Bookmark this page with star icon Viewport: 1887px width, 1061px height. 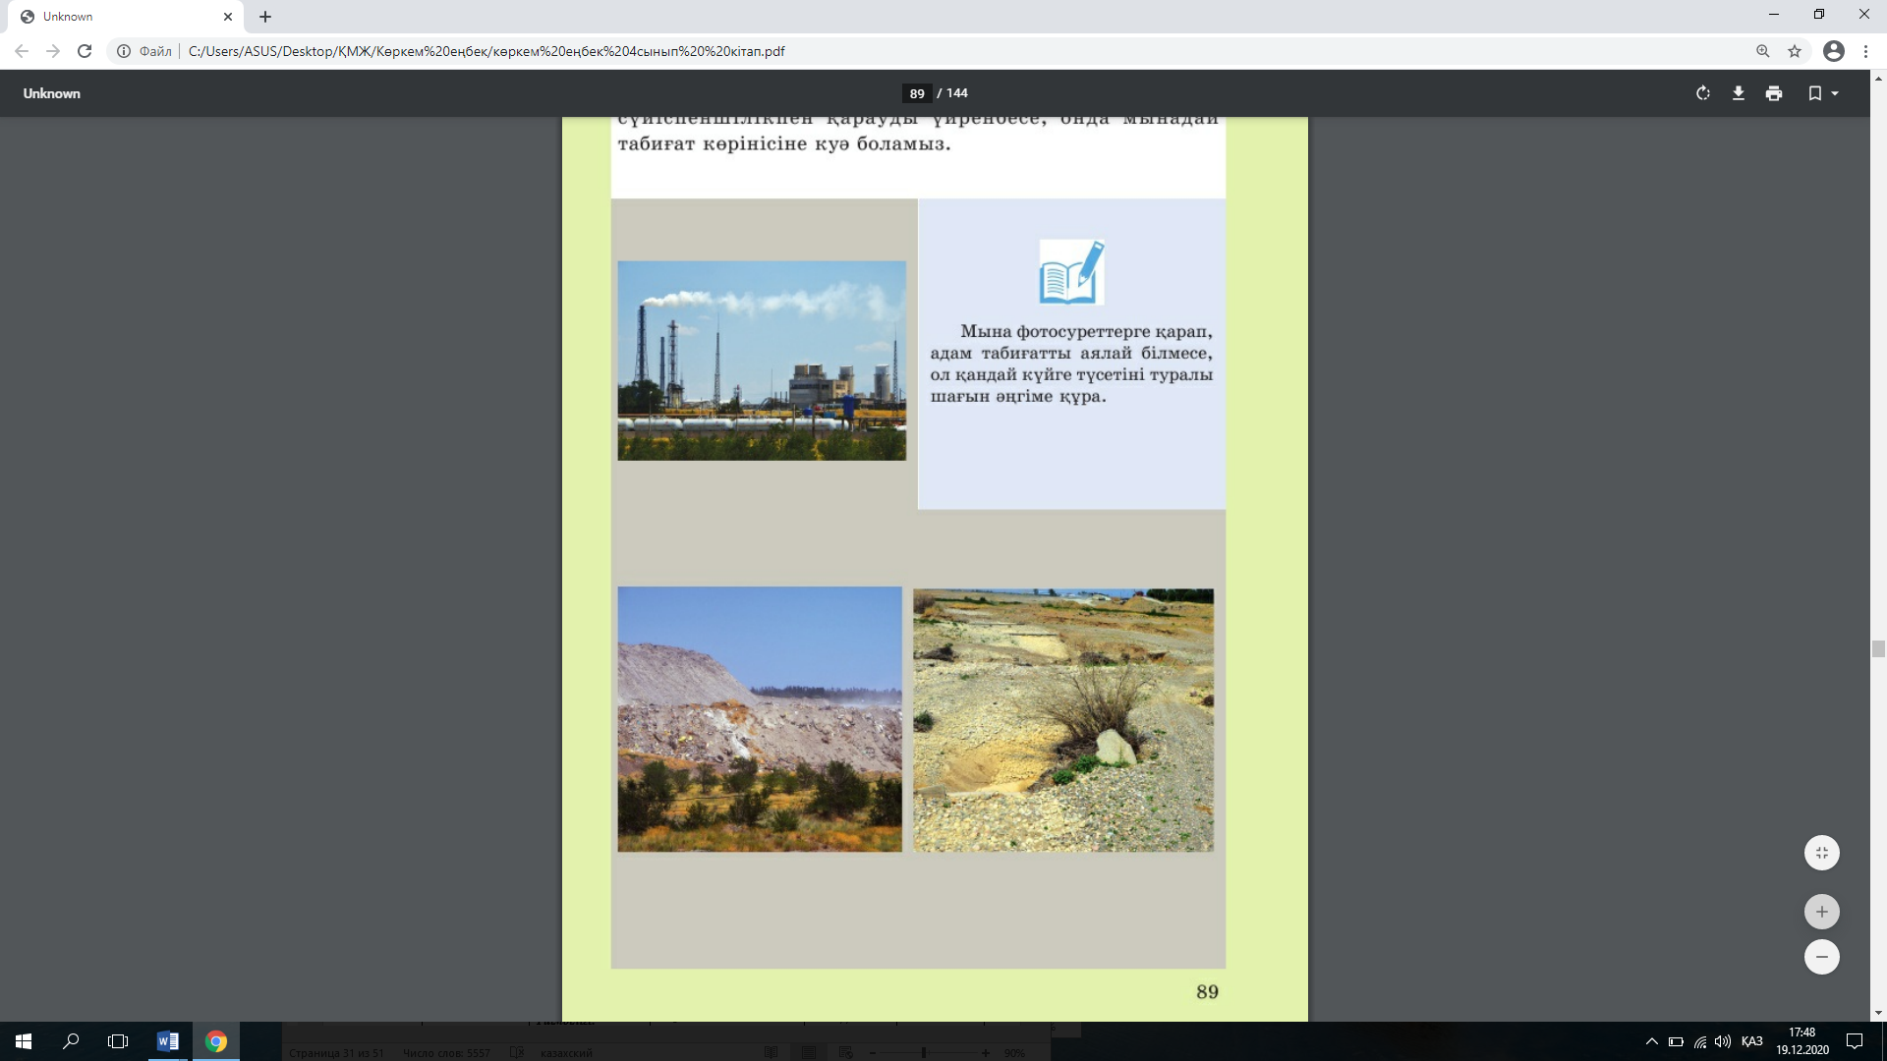(x=1795, y=51)
